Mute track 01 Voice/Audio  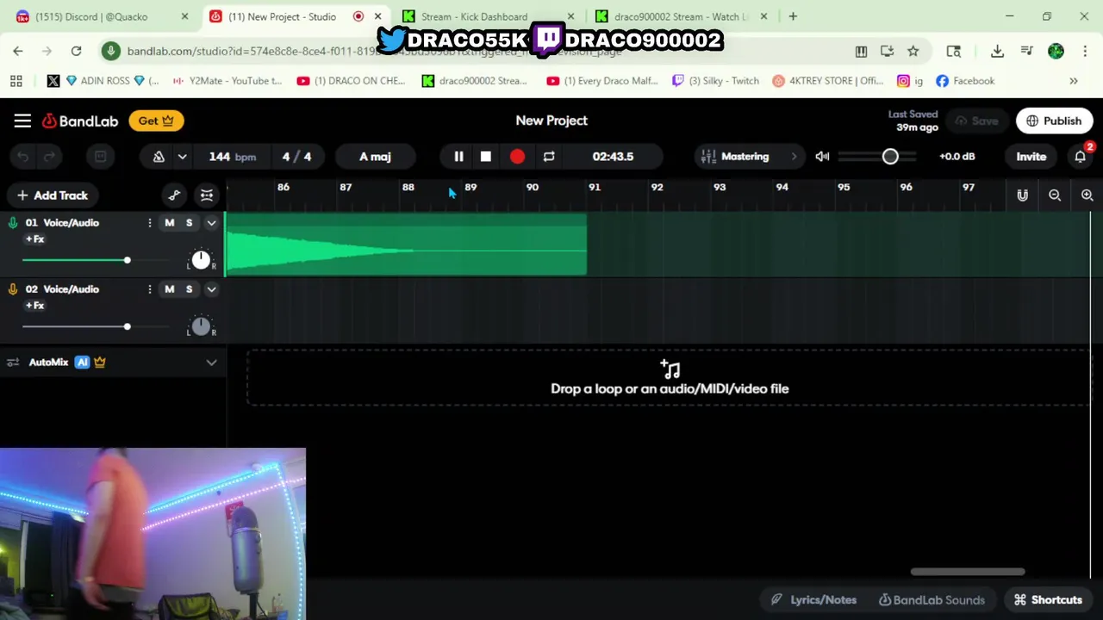click(x=170, y=223)
